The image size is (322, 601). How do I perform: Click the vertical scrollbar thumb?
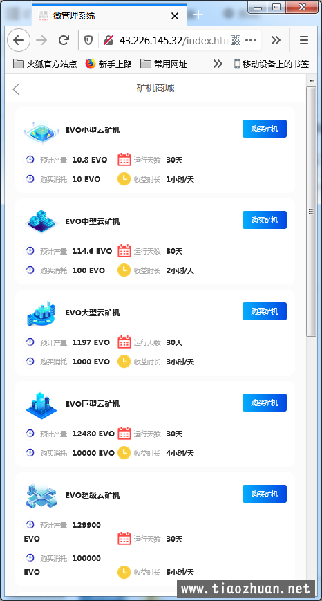click(311, 212)
